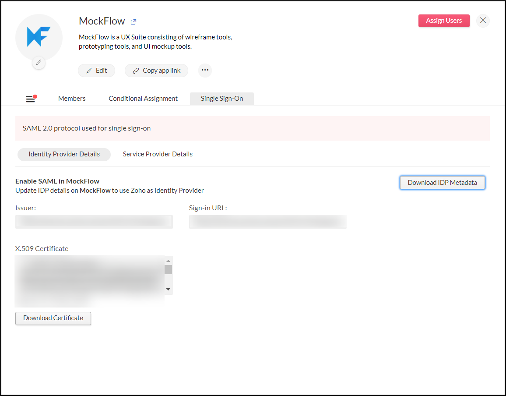
Task: Download the X.509 Certificate
Action: 53,318
